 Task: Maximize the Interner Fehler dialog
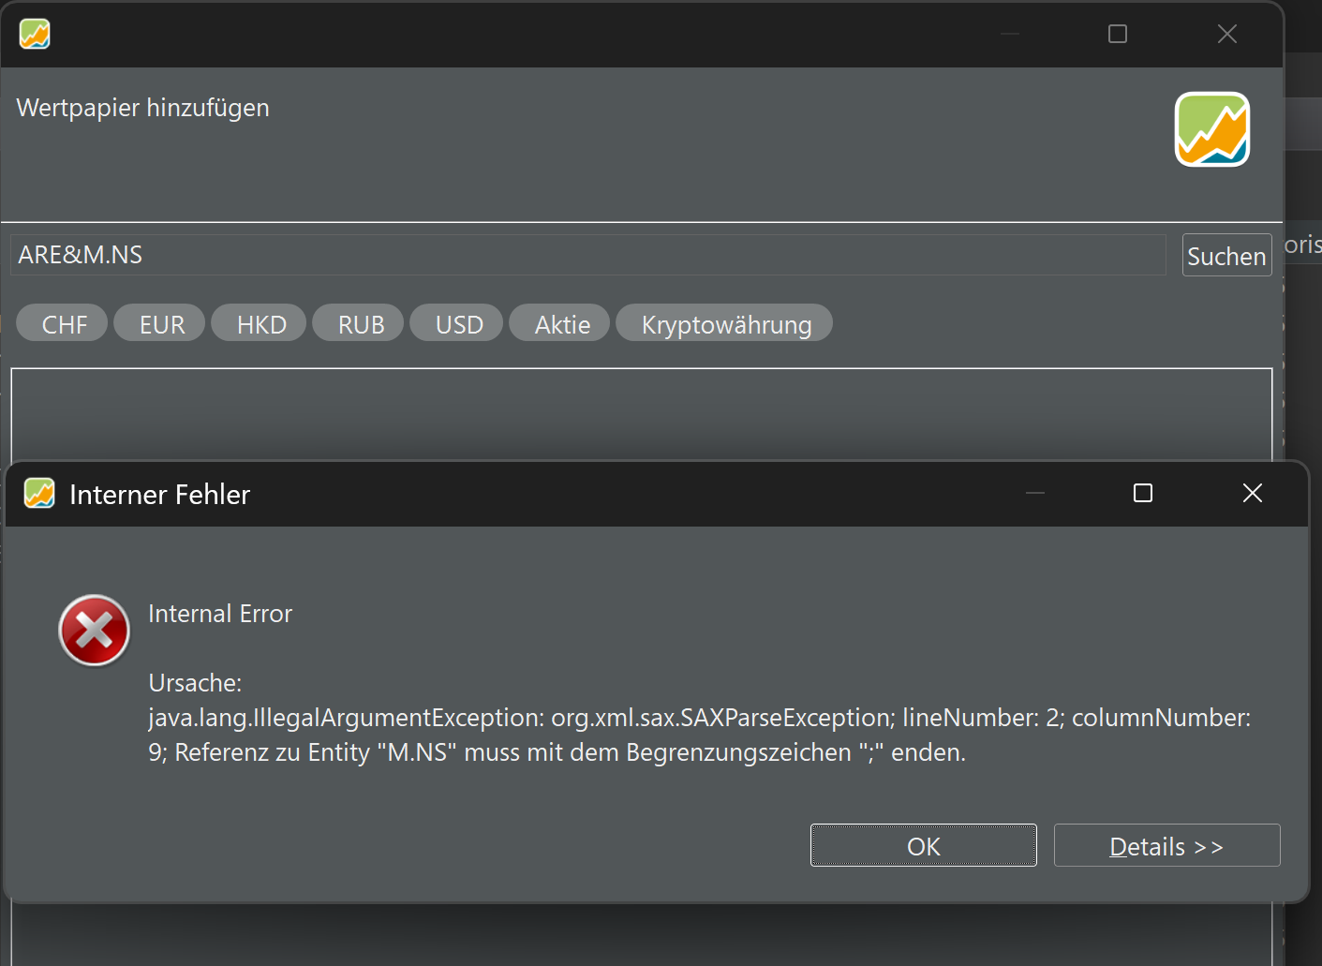(x=1143, y=493)
